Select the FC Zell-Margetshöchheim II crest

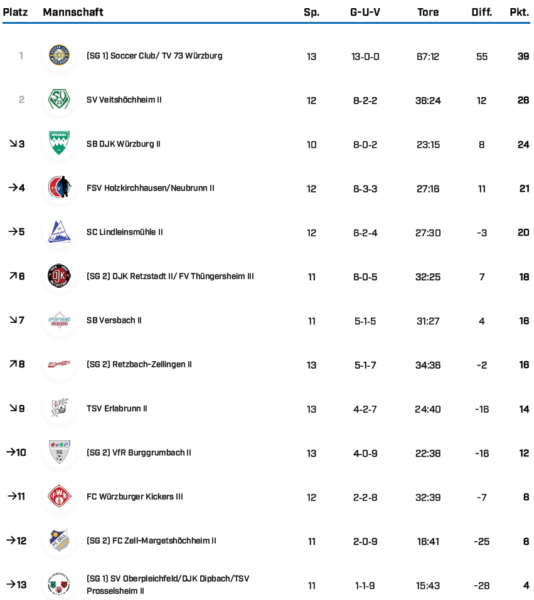pos(60,540)
